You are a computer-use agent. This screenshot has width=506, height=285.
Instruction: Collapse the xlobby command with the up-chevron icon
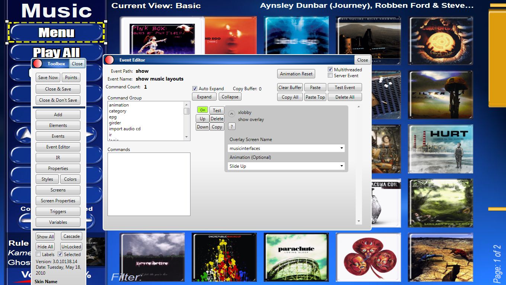231,114
